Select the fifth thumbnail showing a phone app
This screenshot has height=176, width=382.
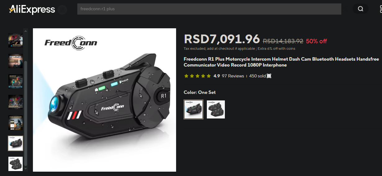[x=16, y=123]
